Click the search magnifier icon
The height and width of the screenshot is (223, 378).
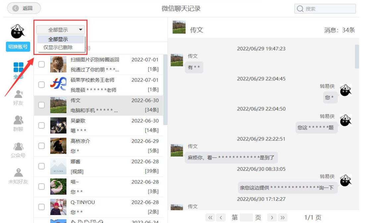300,9
